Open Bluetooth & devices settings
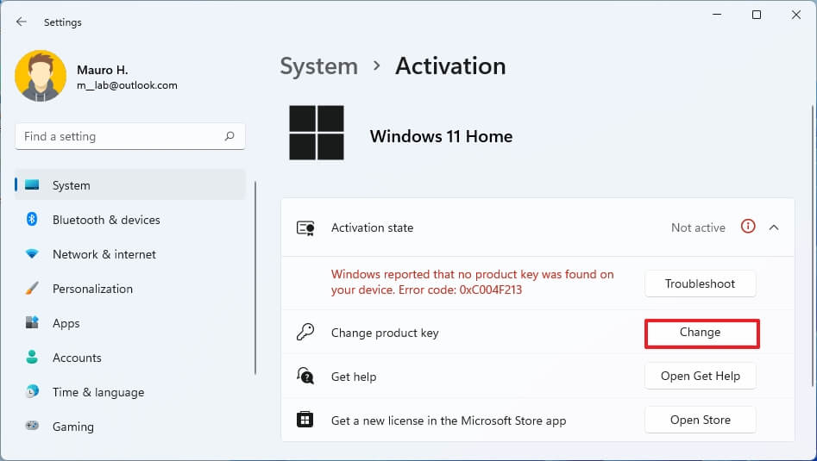Viewport: 817px width, 461px height. click(x=130, y=220)
